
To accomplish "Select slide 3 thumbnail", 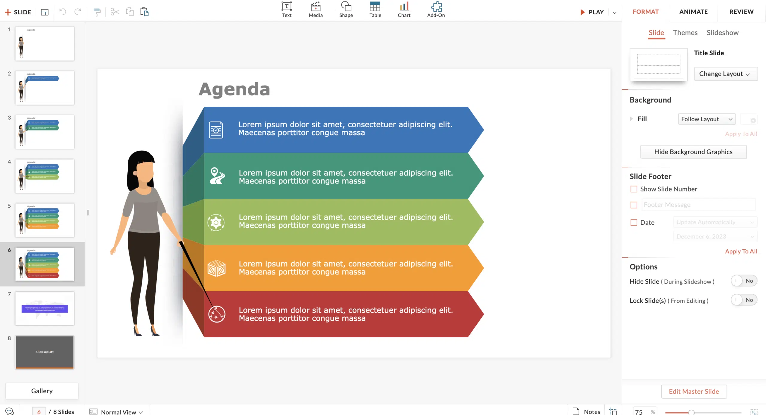I will pos(45,132).
